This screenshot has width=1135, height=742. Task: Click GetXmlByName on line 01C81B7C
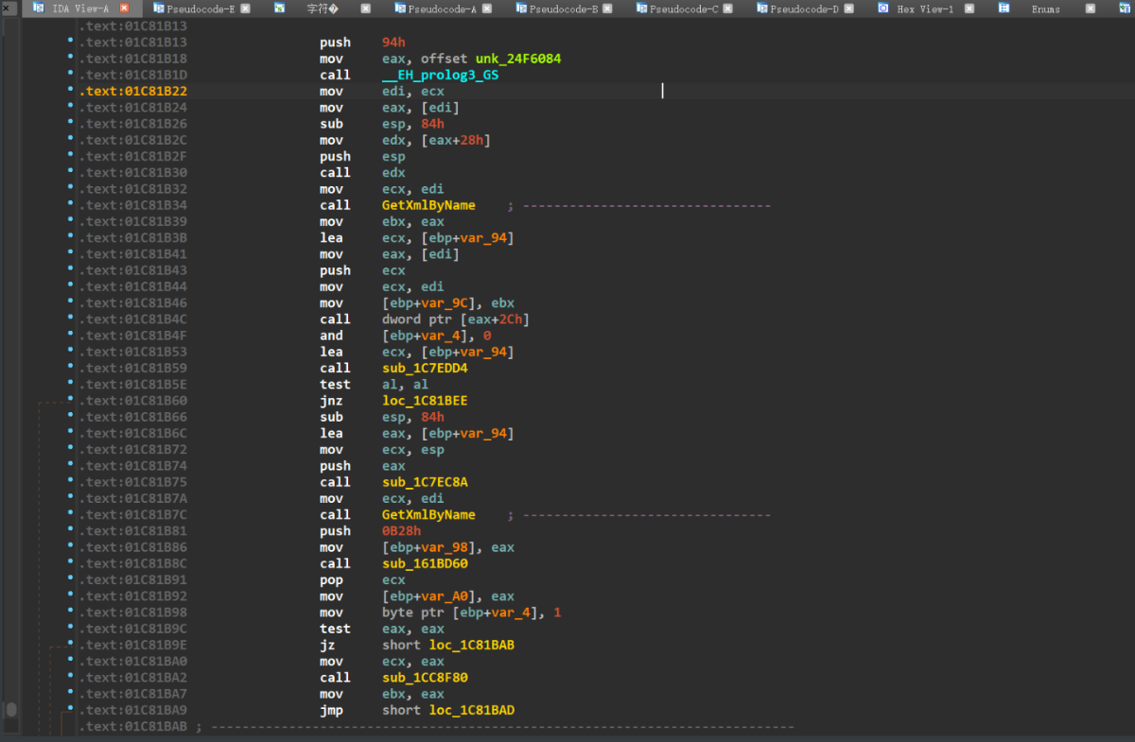pyautogui.click(x=428, y=515)
